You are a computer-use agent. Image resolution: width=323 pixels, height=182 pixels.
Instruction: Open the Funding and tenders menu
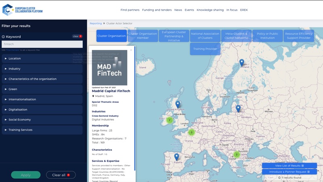pos(157,10)
